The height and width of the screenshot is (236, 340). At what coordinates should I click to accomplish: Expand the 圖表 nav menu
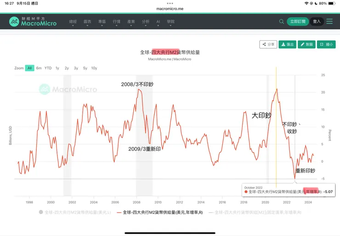pos(87,22)
